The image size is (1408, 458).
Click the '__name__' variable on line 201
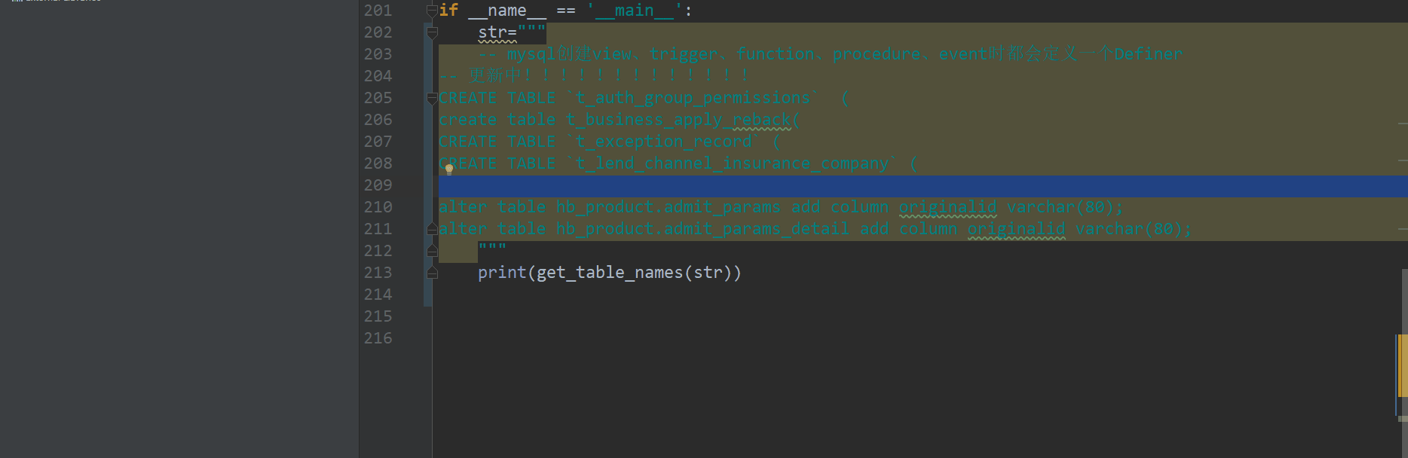pos(507,11)
